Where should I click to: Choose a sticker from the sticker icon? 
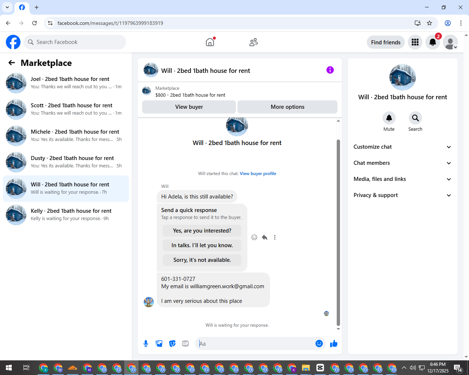click(172, 344)
